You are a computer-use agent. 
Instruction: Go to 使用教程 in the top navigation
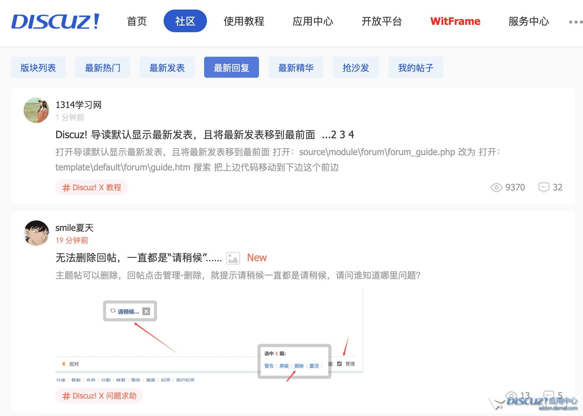244,21
